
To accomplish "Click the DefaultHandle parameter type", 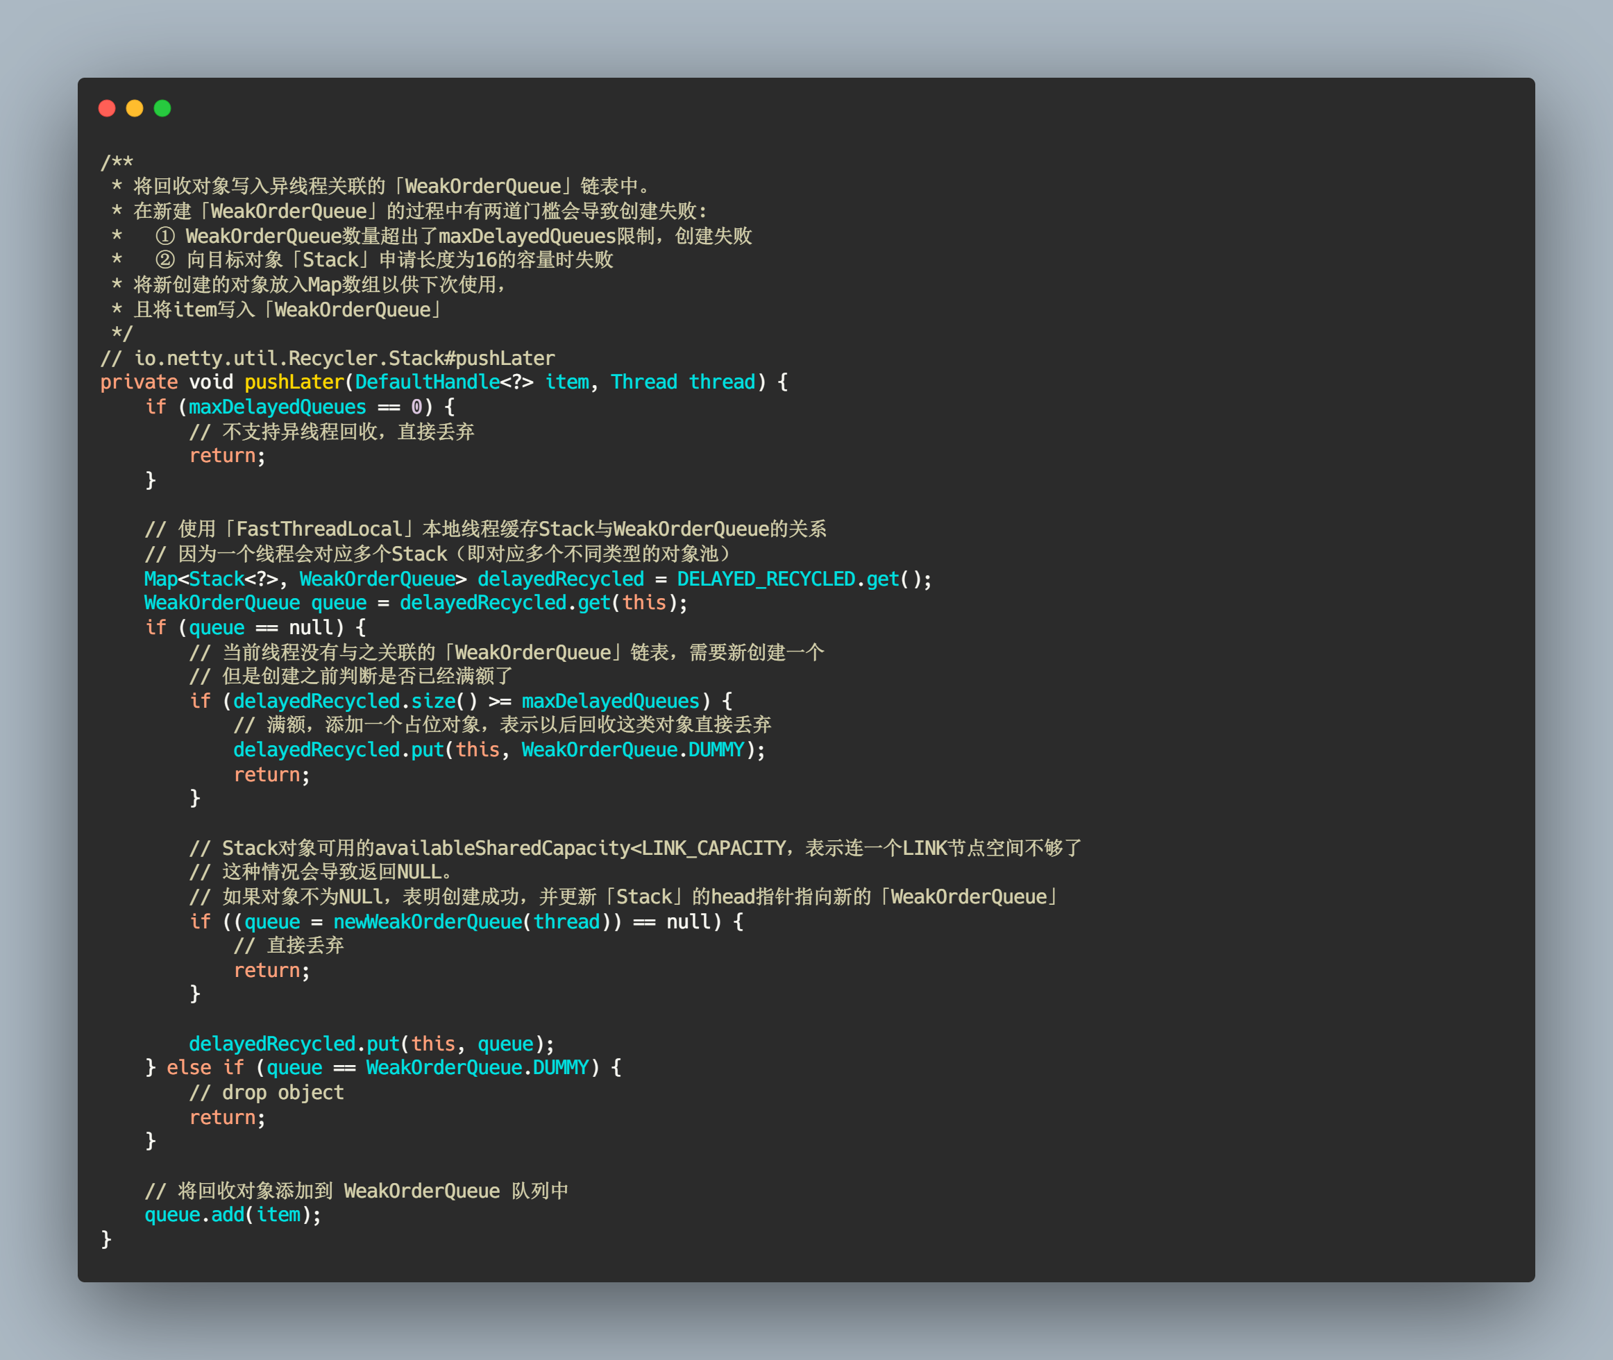I will point(427,382).
